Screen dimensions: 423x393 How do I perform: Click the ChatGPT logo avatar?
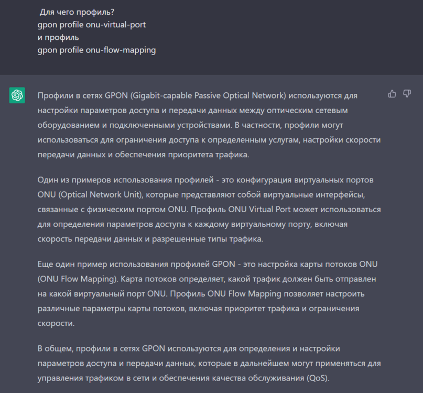pyautogui.click(x=17, y=95)
